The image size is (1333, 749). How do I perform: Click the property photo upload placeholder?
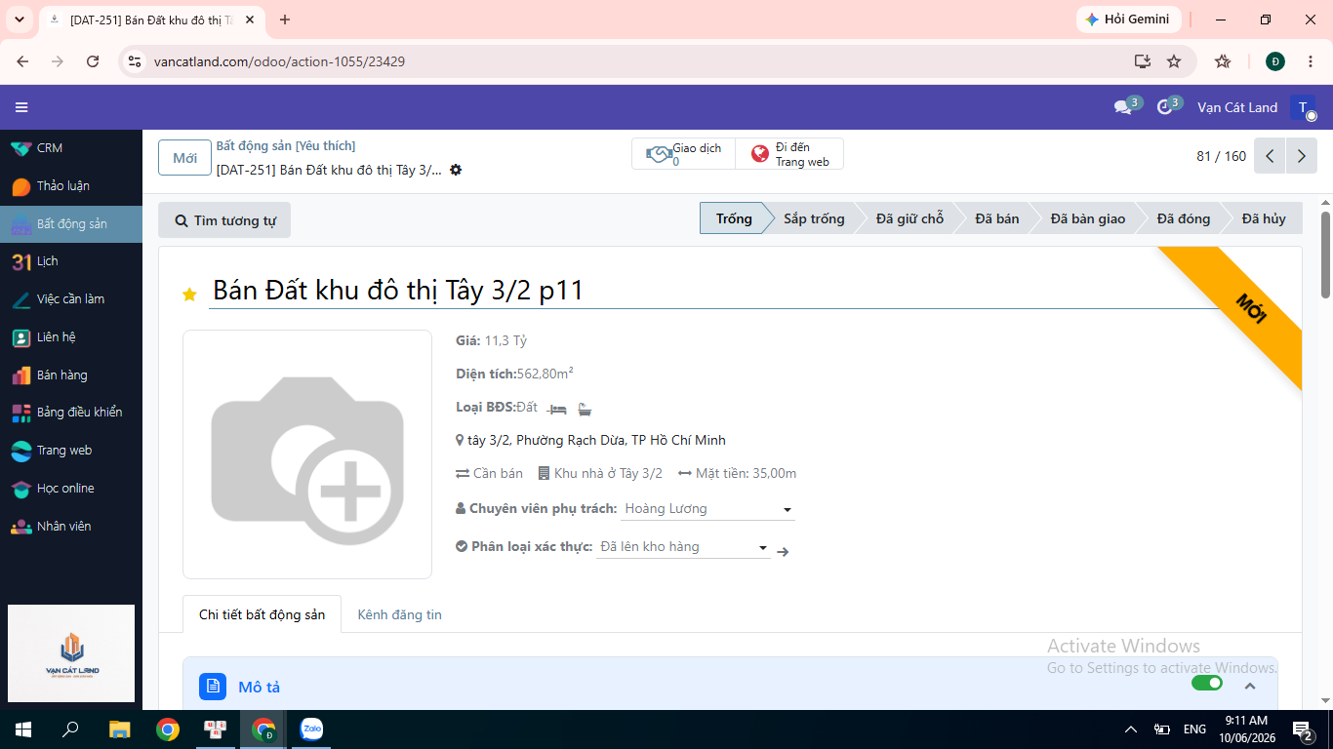[x=307, y=454]
